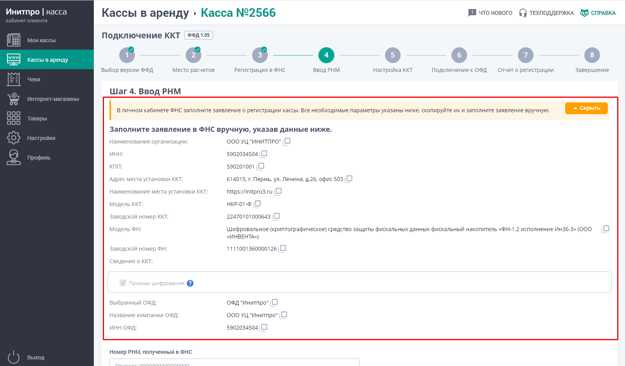The width and height of the screenshot is (625, 366).
Task: Go to Интернет-магазины section
Action: click(47, 99)
